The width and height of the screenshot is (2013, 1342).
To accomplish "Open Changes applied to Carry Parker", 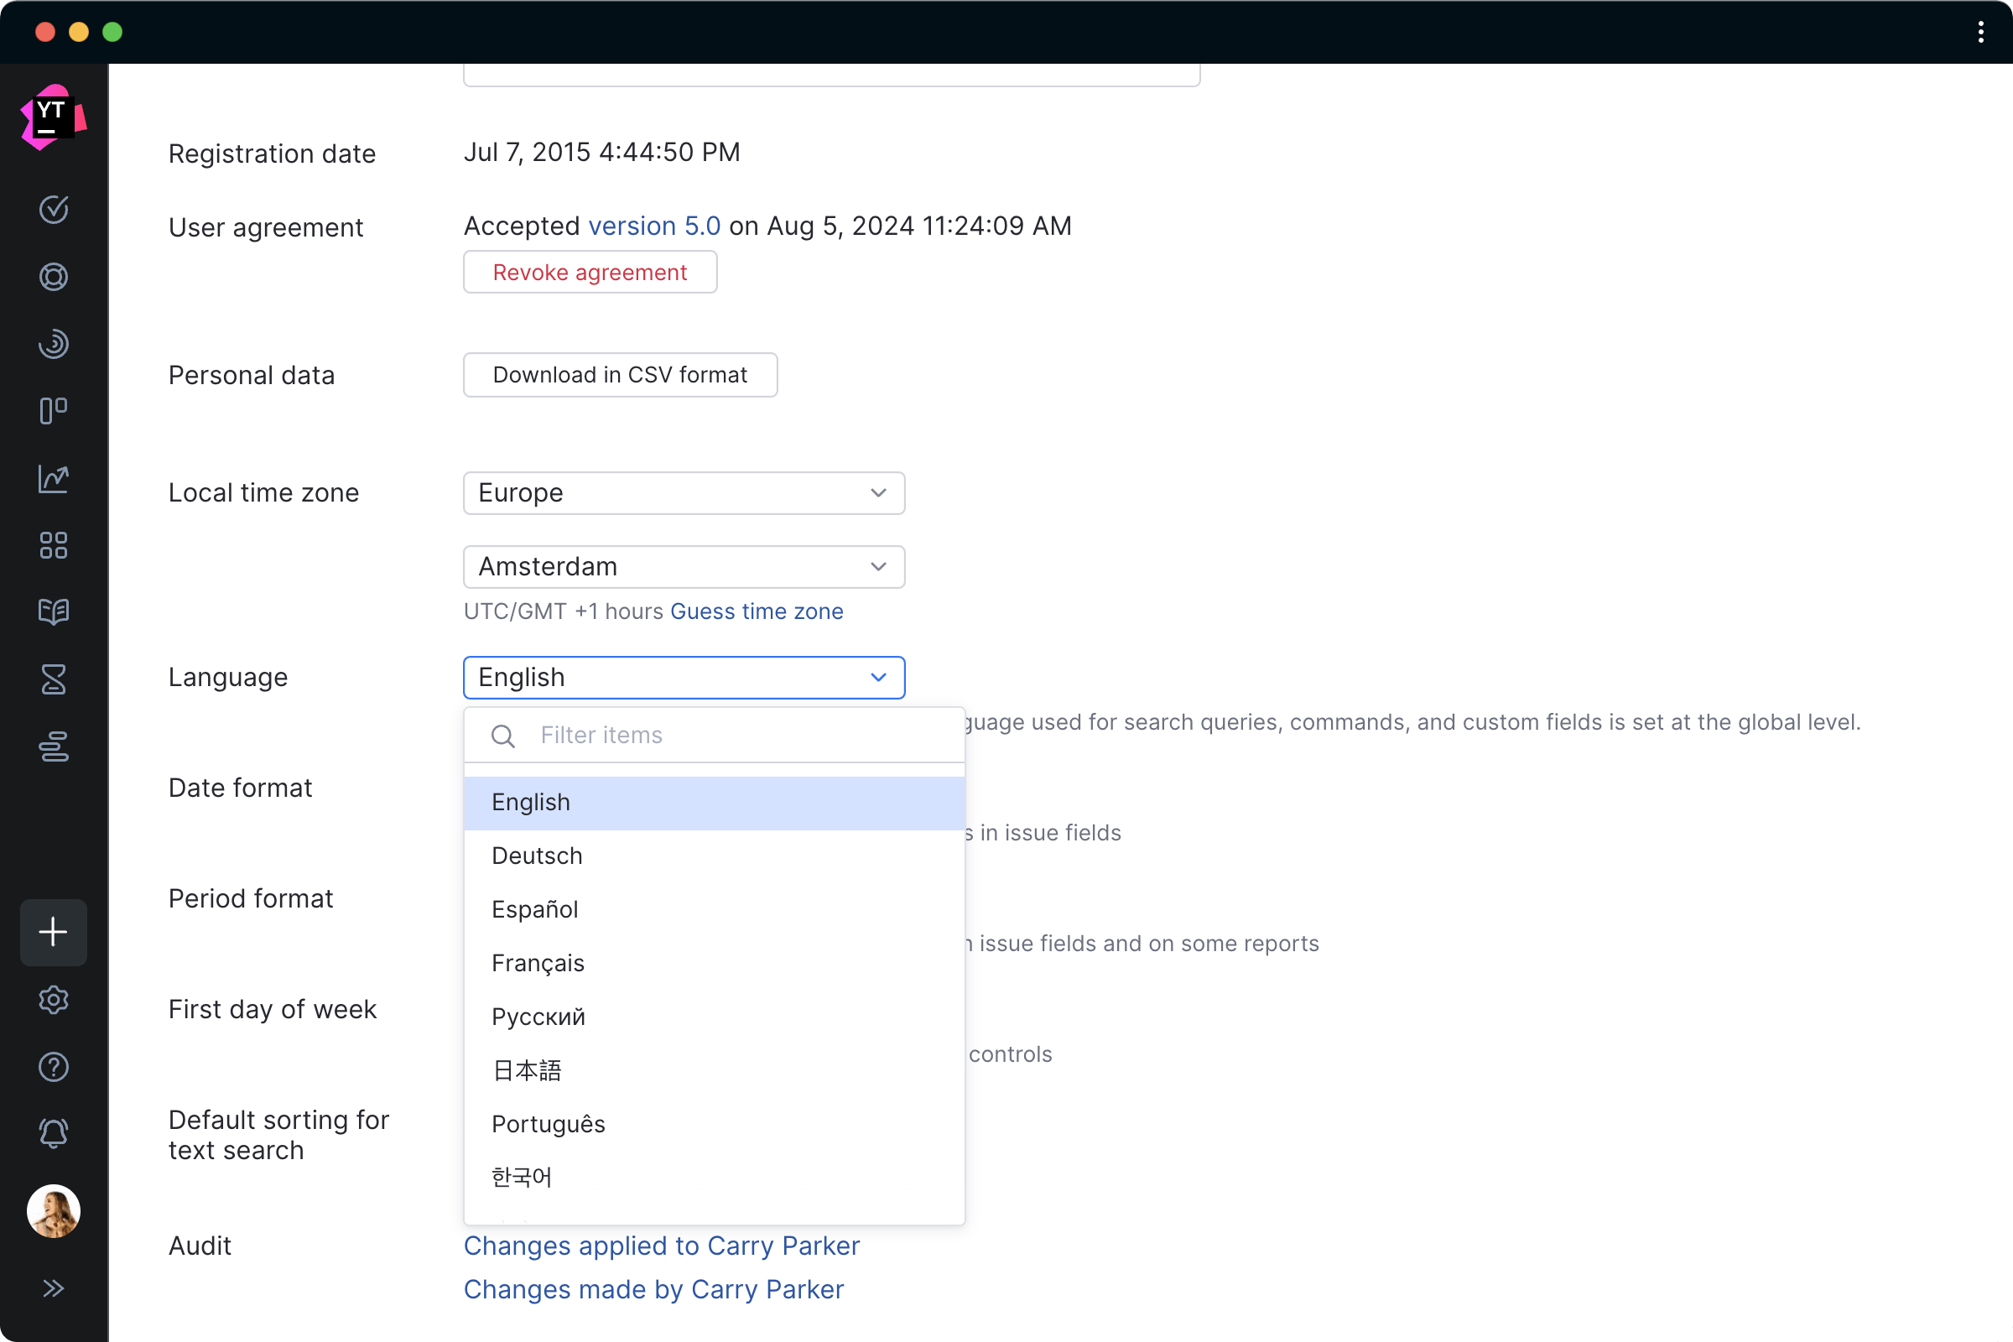I will pos(661,1246).
